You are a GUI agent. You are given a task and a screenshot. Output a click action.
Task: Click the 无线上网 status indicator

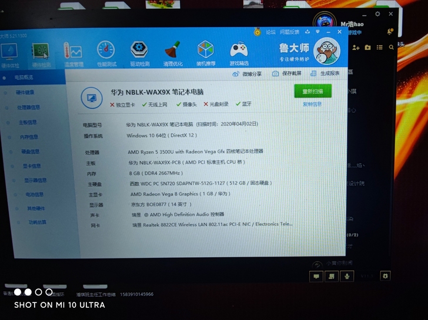(155, 105)
